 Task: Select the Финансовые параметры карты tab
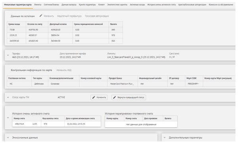18,5
